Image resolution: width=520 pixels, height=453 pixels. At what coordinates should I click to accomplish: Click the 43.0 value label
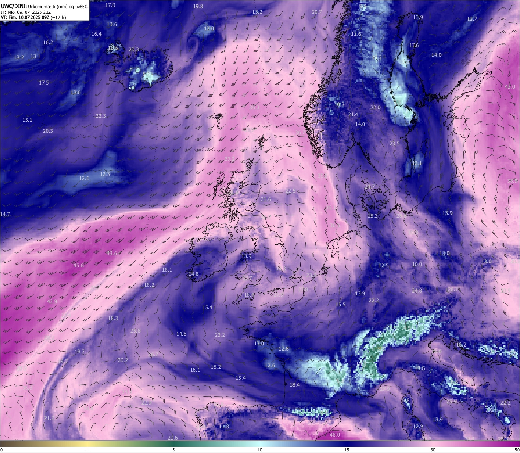509,87
